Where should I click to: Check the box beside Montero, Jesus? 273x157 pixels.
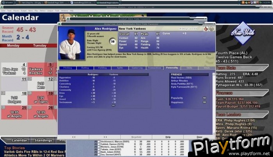click(99, 147)
